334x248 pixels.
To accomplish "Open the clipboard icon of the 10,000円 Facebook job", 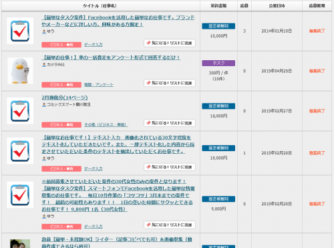I will click(20, 31).
